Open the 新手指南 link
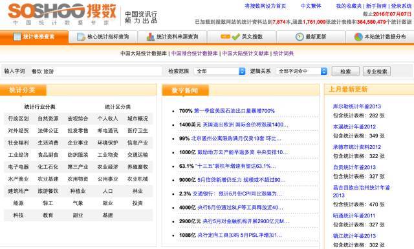This screenshot has width=414, height=249. pyautogui.click(x=376, y=6)
